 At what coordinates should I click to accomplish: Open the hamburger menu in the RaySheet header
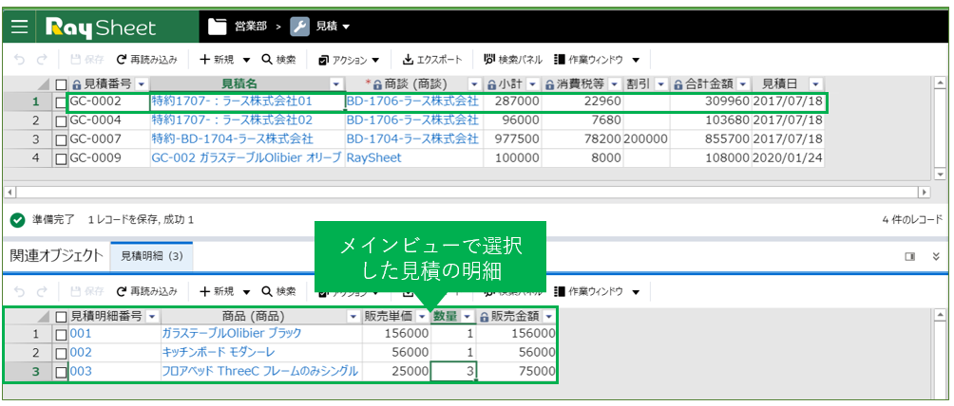[20, 28]
